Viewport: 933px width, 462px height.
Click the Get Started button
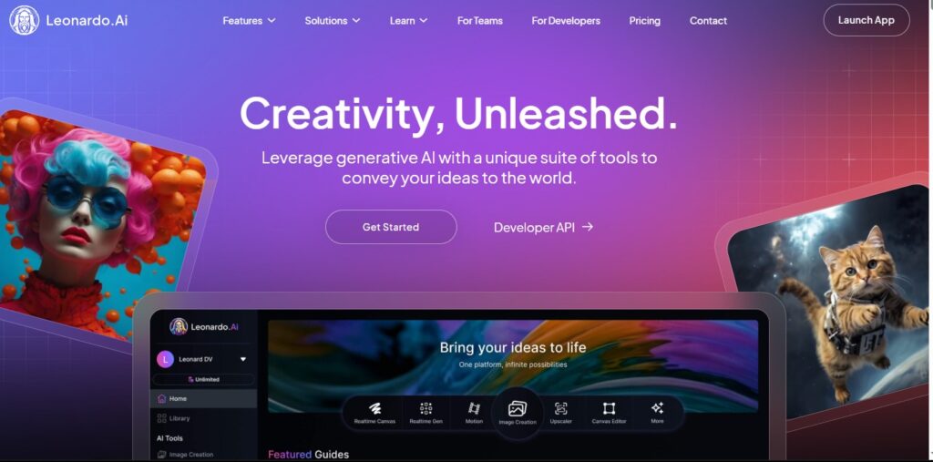[391, 227]
